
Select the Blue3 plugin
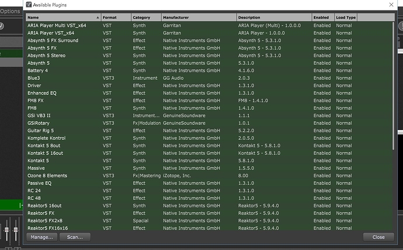pyautogui.click(x=209, y=78)
